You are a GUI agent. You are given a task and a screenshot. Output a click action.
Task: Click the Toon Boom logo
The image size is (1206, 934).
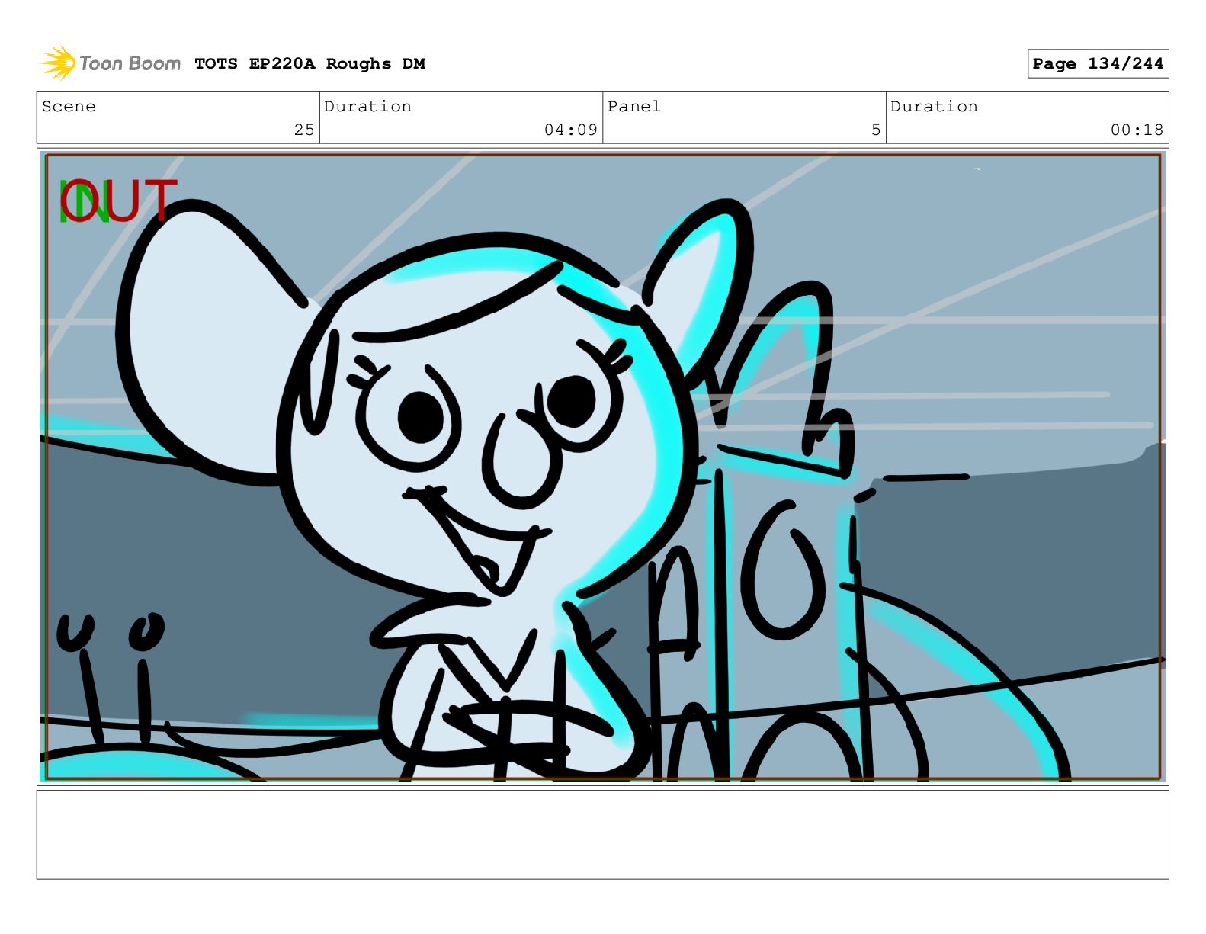[111, 63]
